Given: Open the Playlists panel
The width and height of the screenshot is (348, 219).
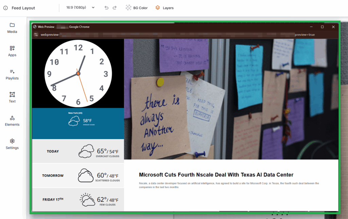Looking at the screenshot, I should coord(12,74).
